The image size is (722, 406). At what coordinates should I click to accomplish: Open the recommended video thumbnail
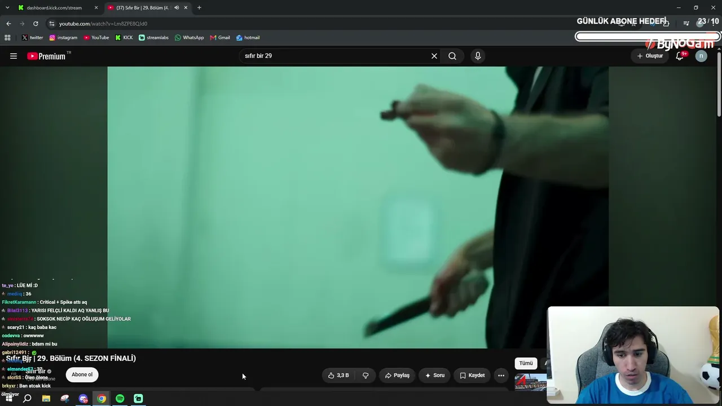click(530, 382)
